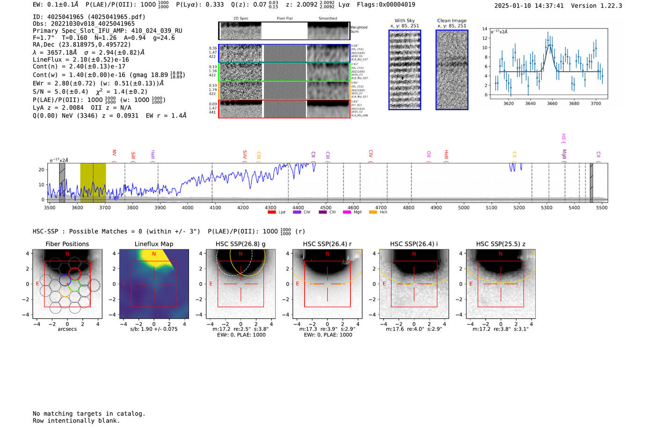Viewport: 655px width, 446px height.
Task: Select the LineFlux value line
Action: click(x=81, y=60)
